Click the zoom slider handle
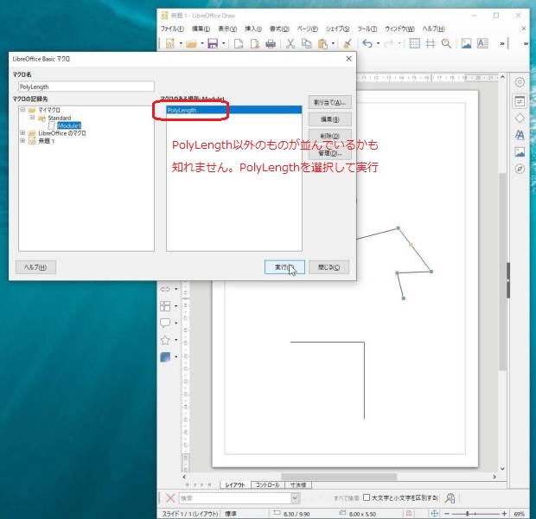This screenshot has width=536, height=519. (467, 514)
